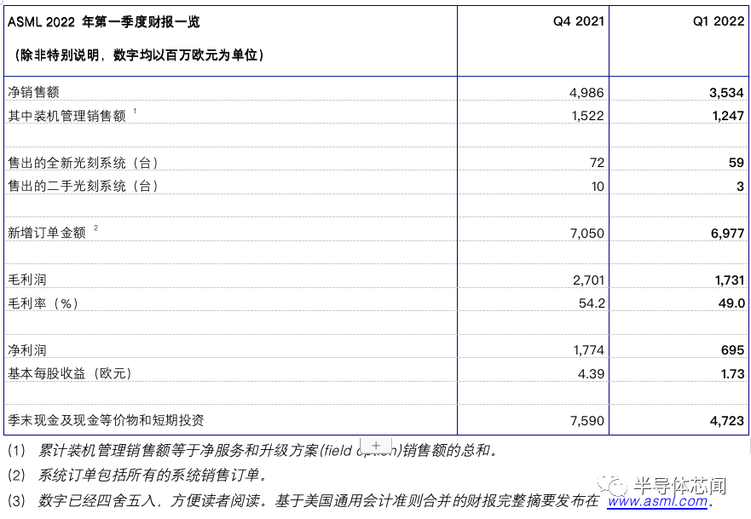Image resolution: width=751 pixels, height=519 pixels.
Task: Click the '售出的二手光刻系统（台）' label
Action: click(x=84, y=186)
